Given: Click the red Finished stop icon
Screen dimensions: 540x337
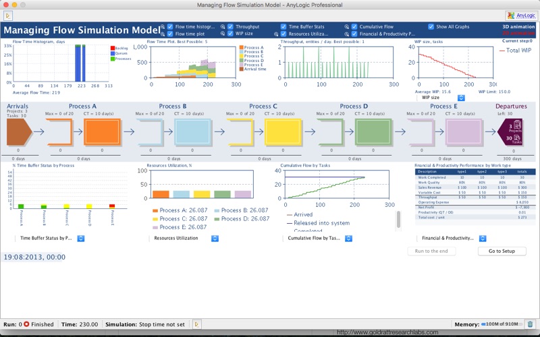Looking at the screenshot, I should [x=26, y=324].
